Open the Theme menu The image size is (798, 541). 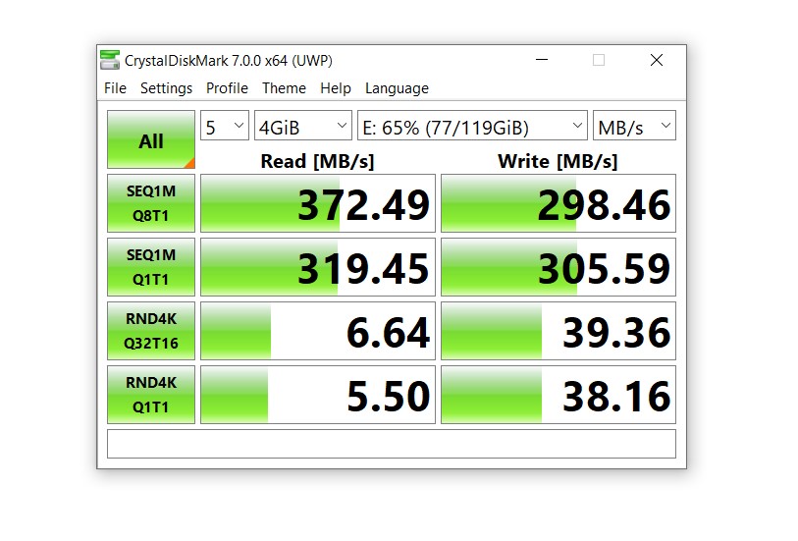point(284,88)
